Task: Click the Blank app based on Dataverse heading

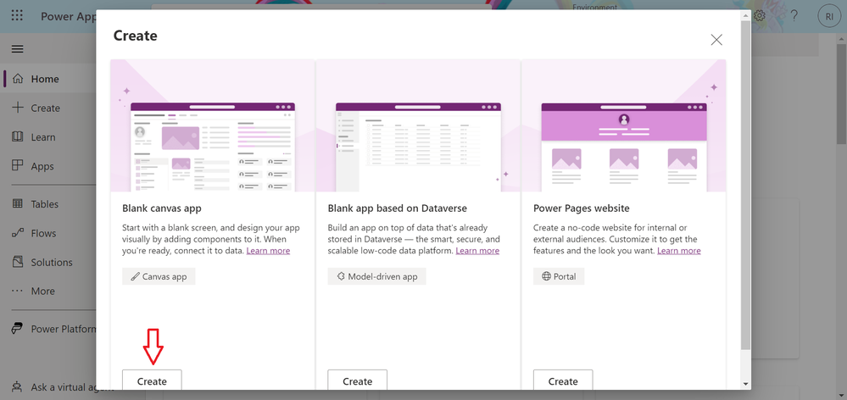Action: pos(398,208)
